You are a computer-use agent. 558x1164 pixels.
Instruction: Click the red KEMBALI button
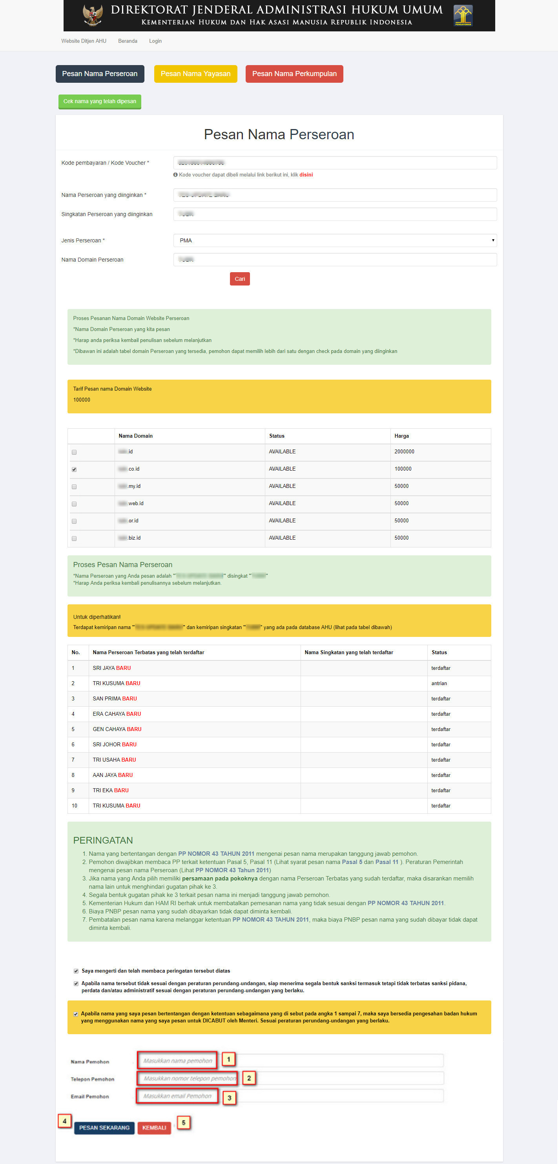(x=154, y=1128)
